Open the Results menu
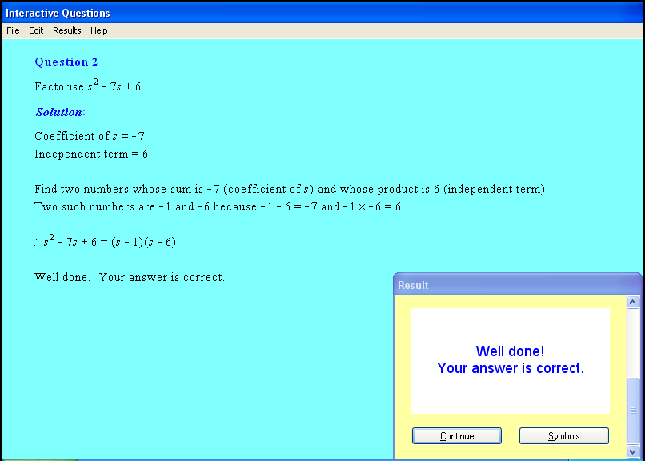645x461 pixels. (66, 30)
